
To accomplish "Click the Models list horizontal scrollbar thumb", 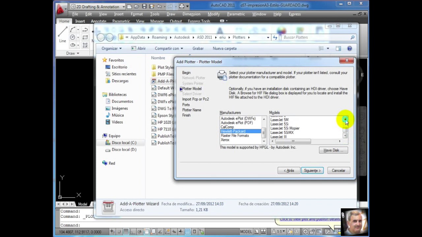I will click(x=293, y=141).
